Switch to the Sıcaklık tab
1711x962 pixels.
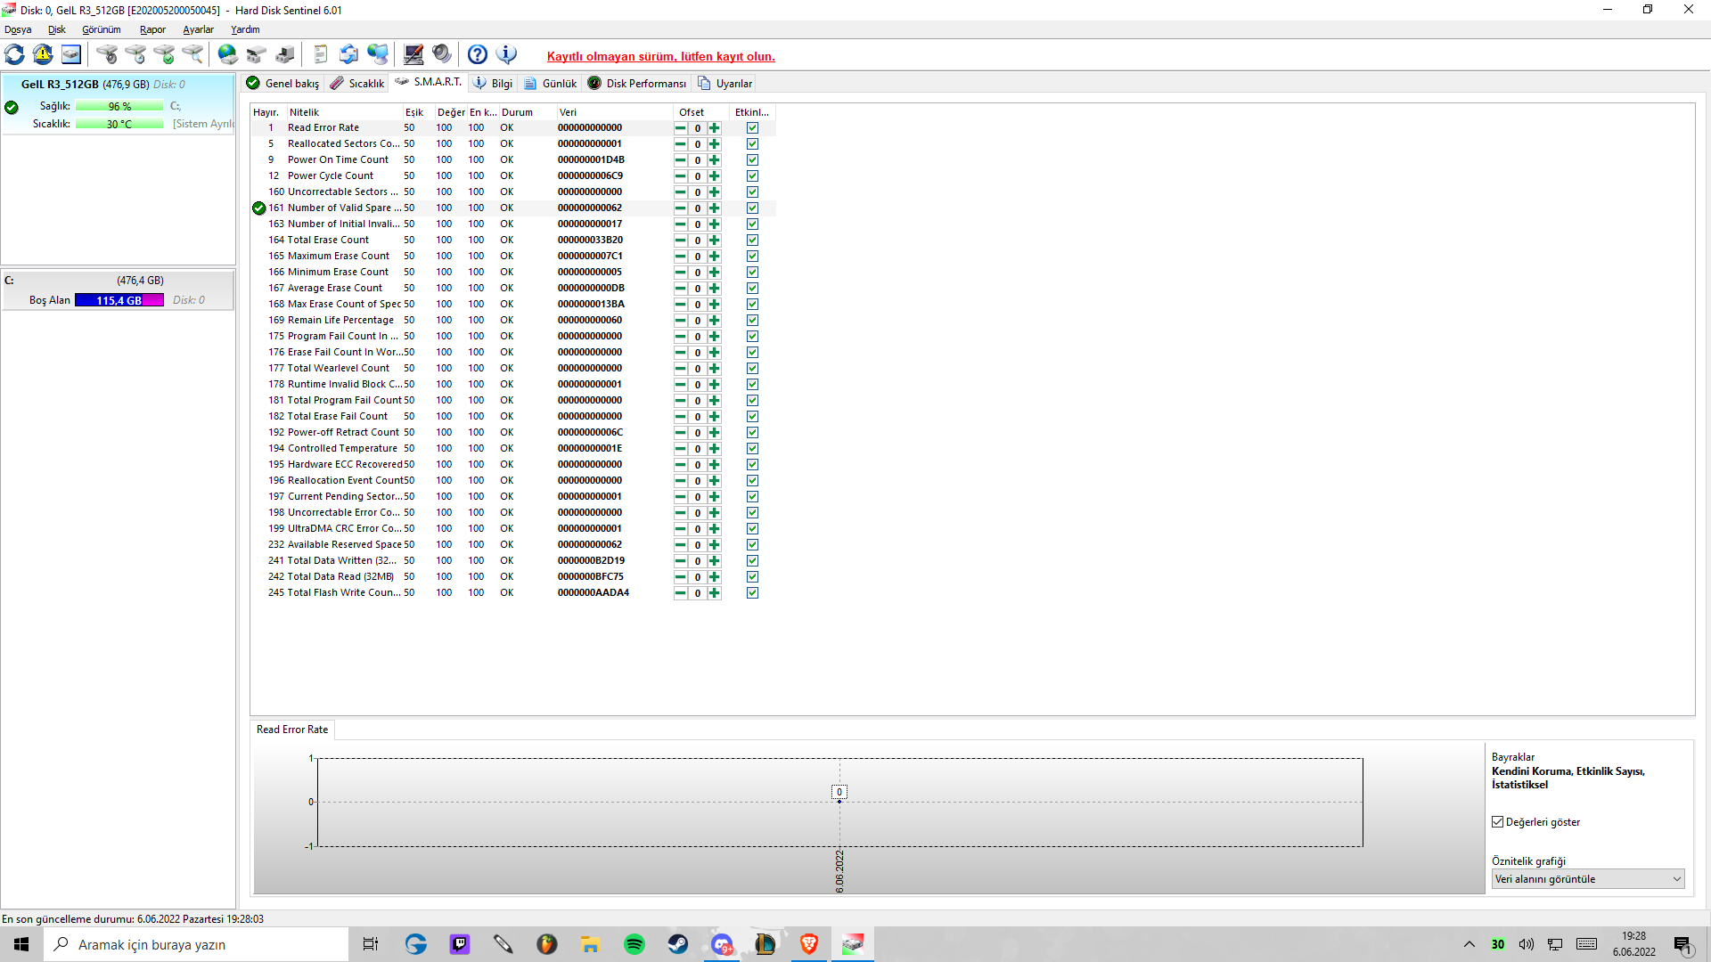357,83
